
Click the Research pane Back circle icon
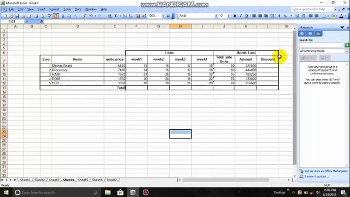[x=302, y=34]
